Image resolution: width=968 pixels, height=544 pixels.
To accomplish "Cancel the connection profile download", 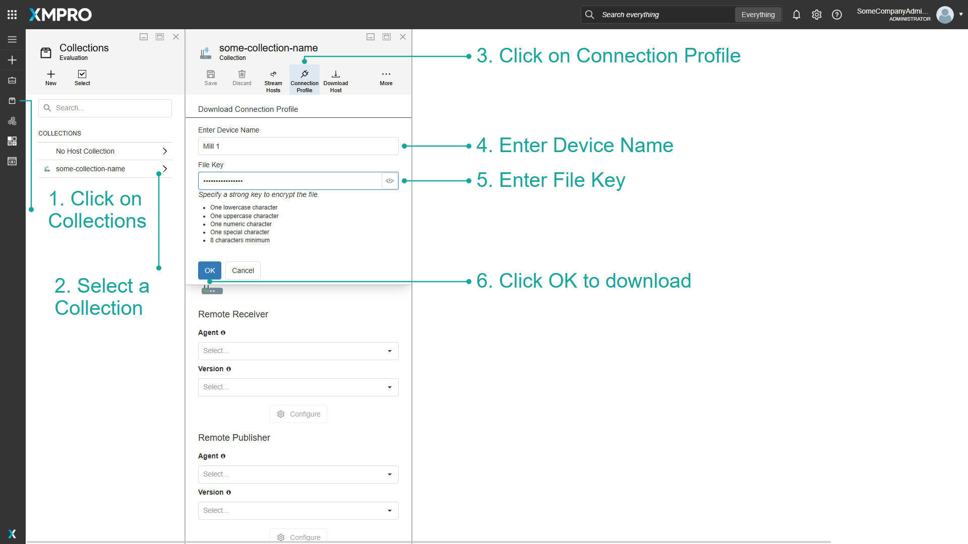I will pos(243,270).
